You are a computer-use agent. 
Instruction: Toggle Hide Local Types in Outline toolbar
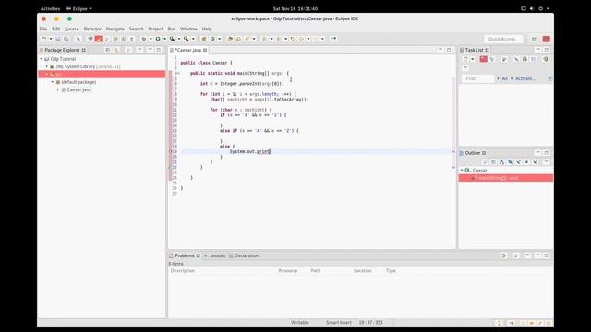[x=535, y=162]
